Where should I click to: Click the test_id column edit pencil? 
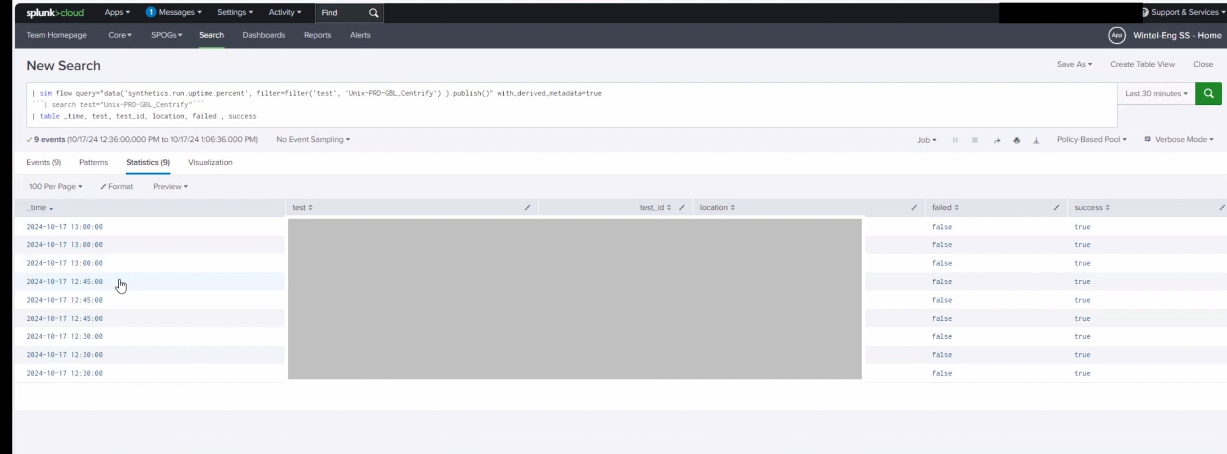point(682,207)
